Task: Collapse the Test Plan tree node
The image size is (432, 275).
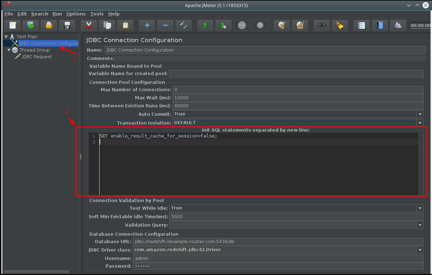Action: tap(6, 36)
